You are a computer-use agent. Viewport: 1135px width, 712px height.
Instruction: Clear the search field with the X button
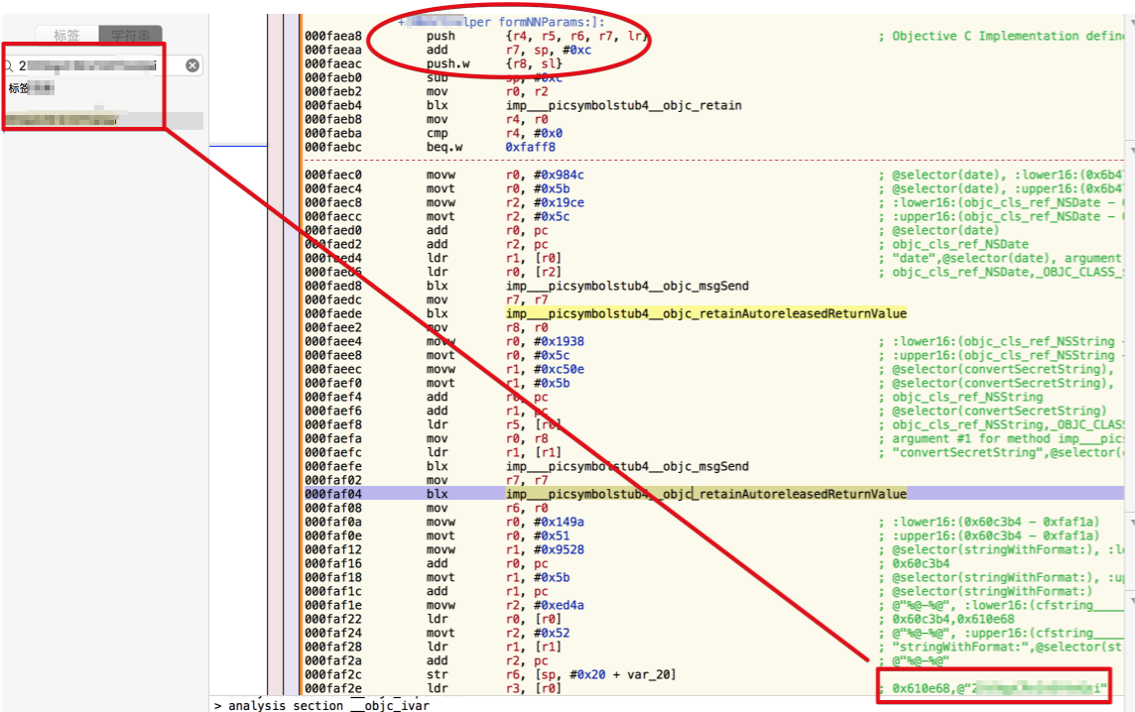192,65
